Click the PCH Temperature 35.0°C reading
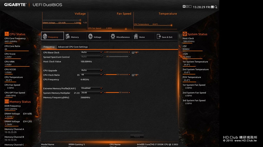The image size is (263, 147). [x=187, y=80]
